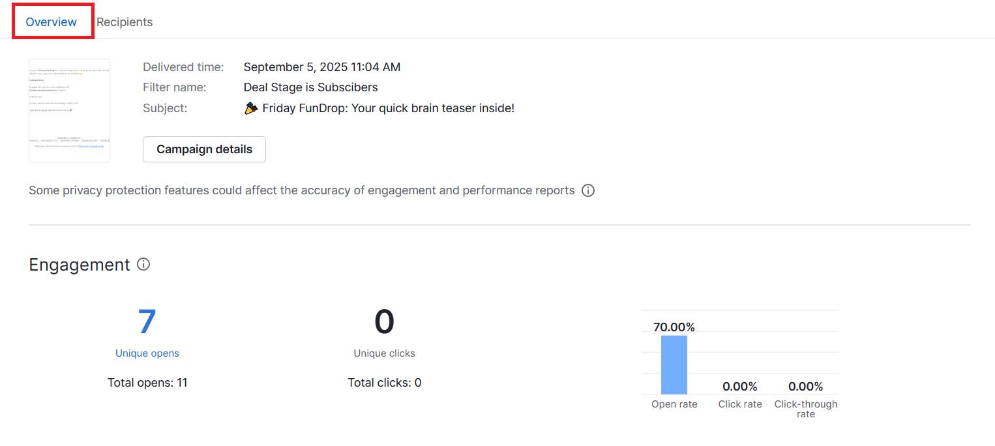Select the Total opens: 11 text
This screenshot has height=446, width=995.
tap(147, 382)
